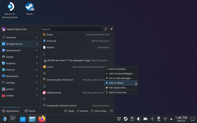The height and width of the screenshot is (123, 197).
Task: Click the Restart button
Action: [x=82, y=111]
